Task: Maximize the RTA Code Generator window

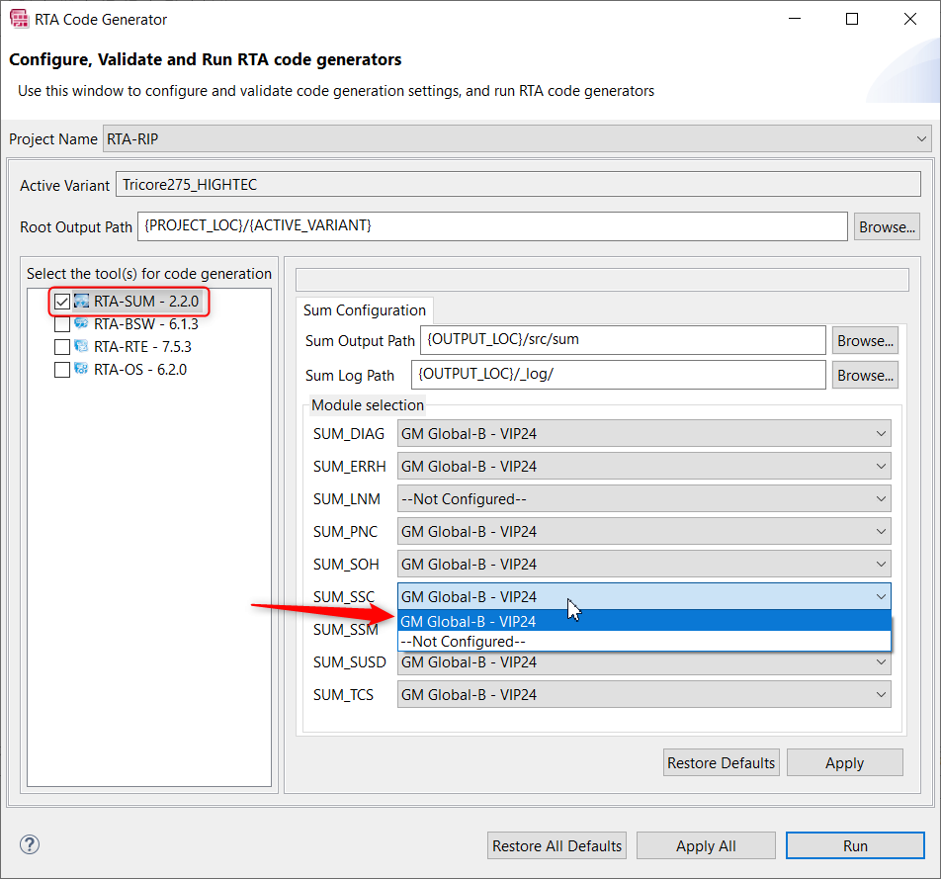Action: coord(852,19)
